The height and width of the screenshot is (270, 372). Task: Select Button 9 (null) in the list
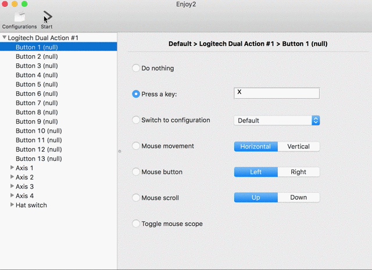tap(58, 121)
